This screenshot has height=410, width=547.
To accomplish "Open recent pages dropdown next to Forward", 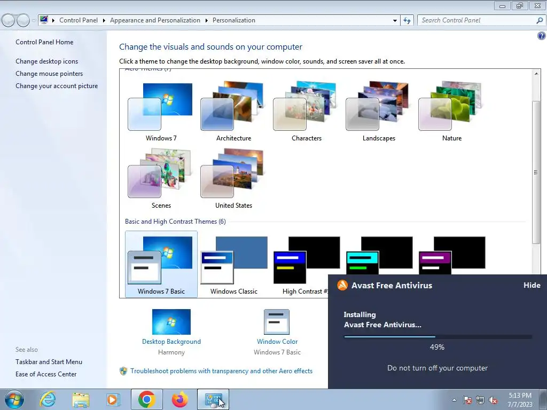I will tap(34, 21).
